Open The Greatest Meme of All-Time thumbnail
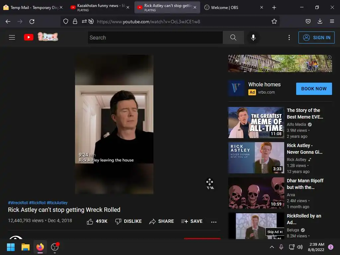The image size is (340, 255). coord(256,123)
